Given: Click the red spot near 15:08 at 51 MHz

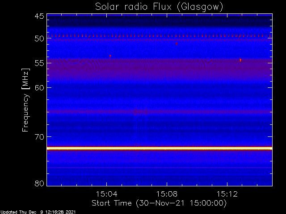Looking at the screenshot, I should pyautogui.click(x=177, y=44).
